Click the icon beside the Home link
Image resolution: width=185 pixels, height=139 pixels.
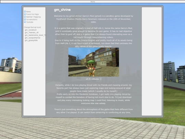(x=25, y=11)
